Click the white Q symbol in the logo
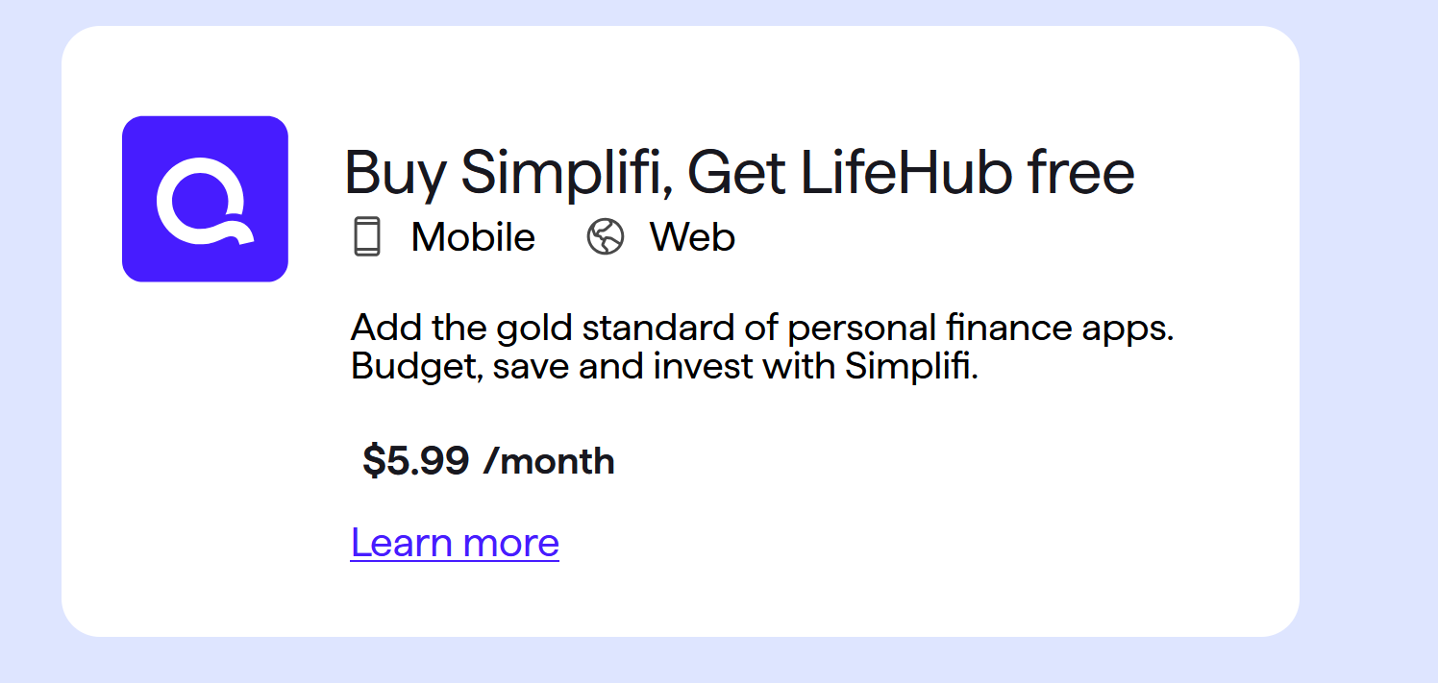 [x=205, y=201]
